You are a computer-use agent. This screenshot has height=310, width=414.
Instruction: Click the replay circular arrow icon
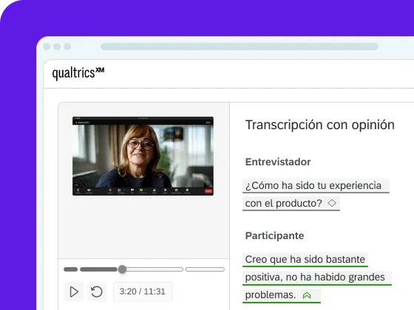click(97, 292)
